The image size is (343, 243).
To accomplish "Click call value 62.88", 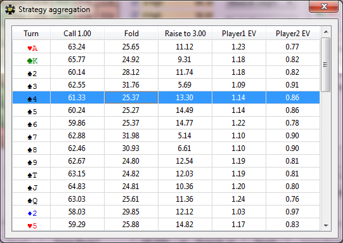I will click(77, 136).
